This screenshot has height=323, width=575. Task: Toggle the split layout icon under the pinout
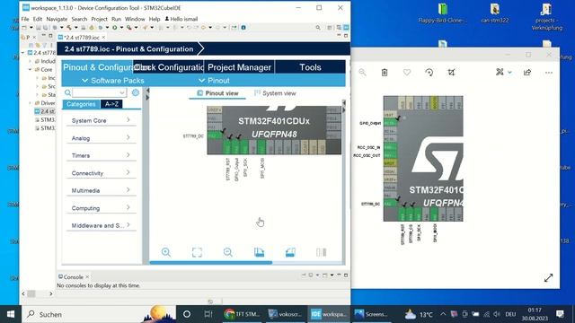(x=322, y=252)
